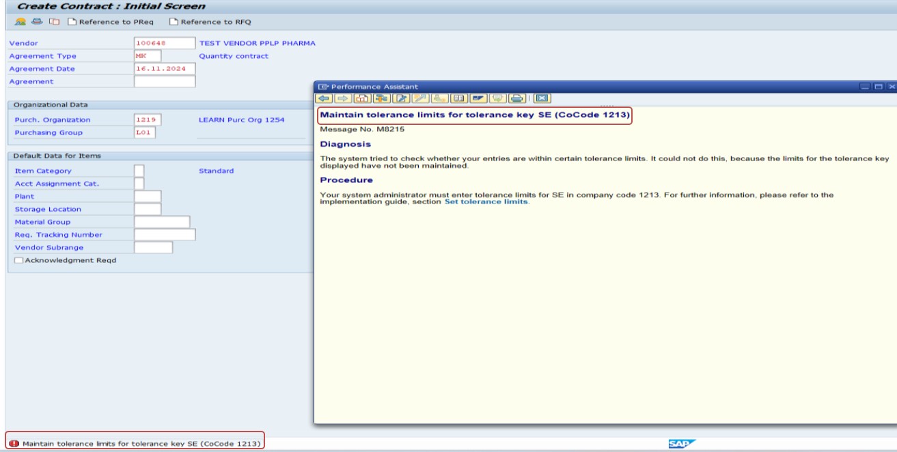Toggle Acknowledgment Reqd checkbox

click(x=19, y=260)
